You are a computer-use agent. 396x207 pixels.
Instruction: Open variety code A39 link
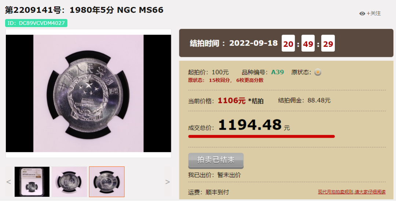(x=277, y=72)
